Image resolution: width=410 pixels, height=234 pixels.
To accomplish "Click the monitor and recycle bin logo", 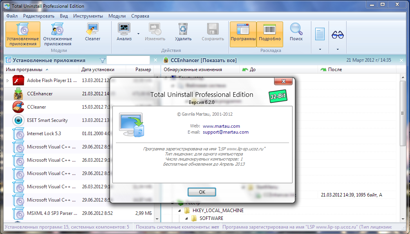I will point(132,125).
